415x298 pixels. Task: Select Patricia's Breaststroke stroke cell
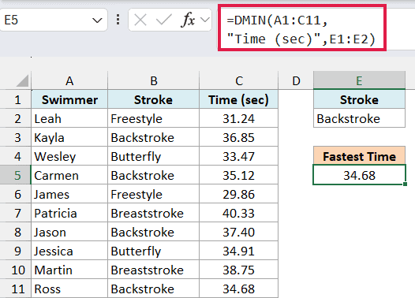point(154,213)
